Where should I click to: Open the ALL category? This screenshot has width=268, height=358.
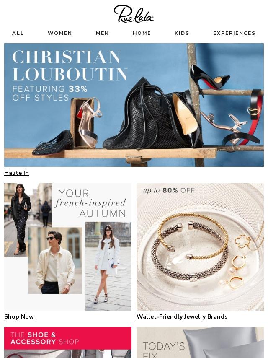[x=18, y=33]
